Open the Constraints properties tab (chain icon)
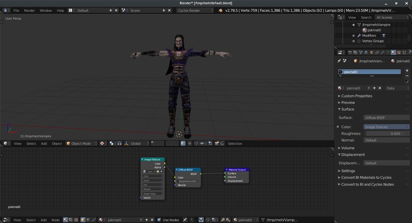The image size is (412, 223). click(x=377, y=52)
